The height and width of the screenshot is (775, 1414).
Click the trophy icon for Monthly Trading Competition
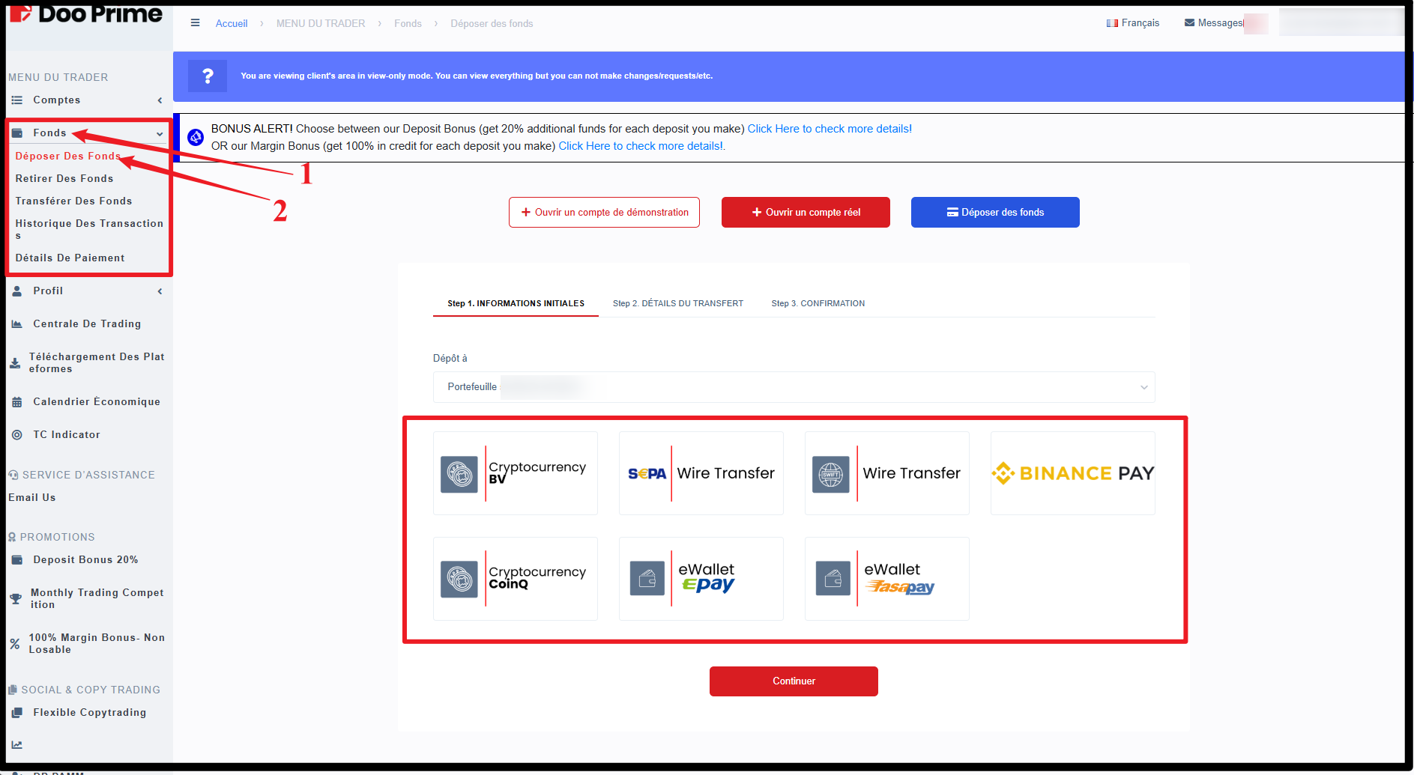[16, 599]
